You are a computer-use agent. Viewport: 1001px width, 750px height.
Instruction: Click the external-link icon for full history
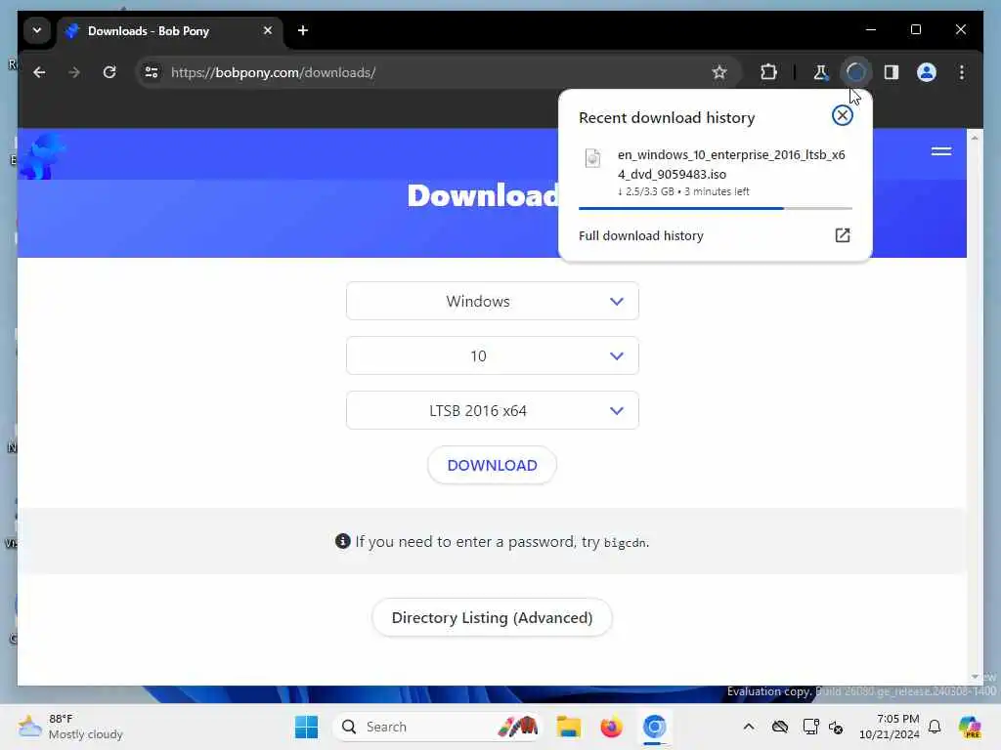842,235
